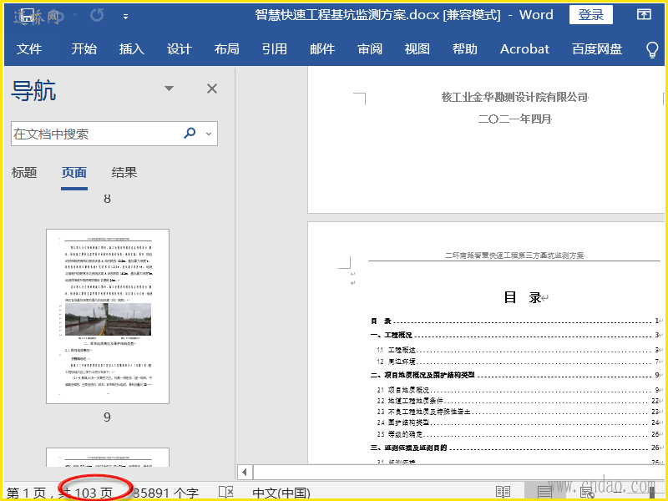Click the 登录 sign-in button
668x501 pixels.
click(591, 15)
